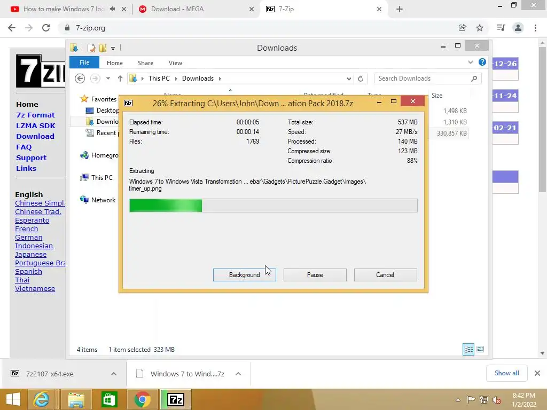This screenshot has width=547, height=410.
Task: Open the Home ribbon tab in Explorer
Action: click(114, 63)
